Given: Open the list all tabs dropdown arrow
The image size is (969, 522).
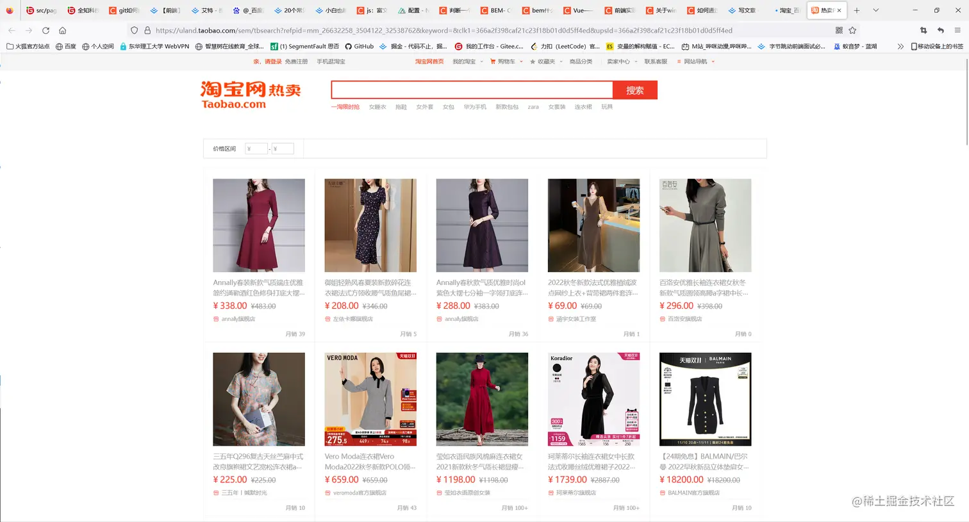Looking at the screenshot, I should point(875,10).
